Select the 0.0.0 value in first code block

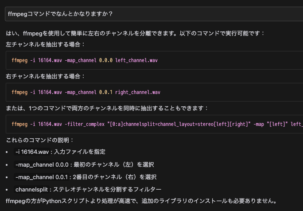tap(106, 60)
